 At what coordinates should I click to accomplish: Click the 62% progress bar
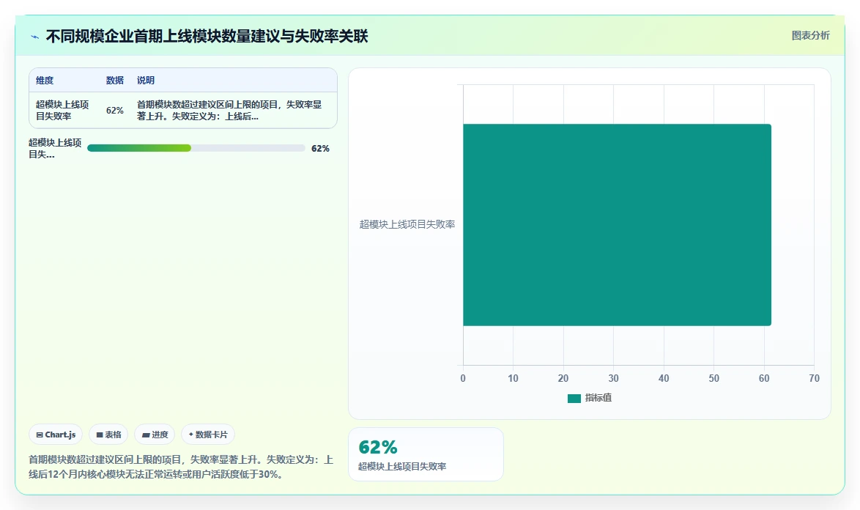pyautogui.click(x=196, y=148)
